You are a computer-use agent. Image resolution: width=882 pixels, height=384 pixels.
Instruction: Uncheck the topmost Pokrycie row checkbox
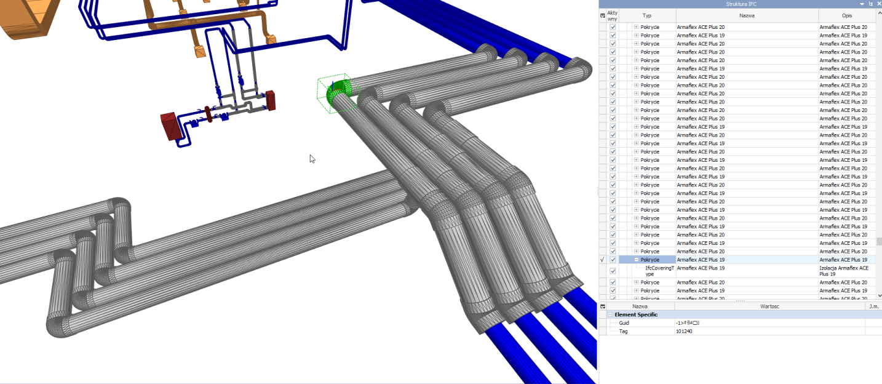click(x=613, y=27)
